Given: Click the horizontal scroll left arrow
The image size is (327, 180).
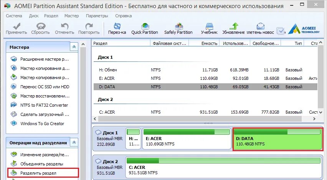Looking at the screenshot, I should (95, 119).
